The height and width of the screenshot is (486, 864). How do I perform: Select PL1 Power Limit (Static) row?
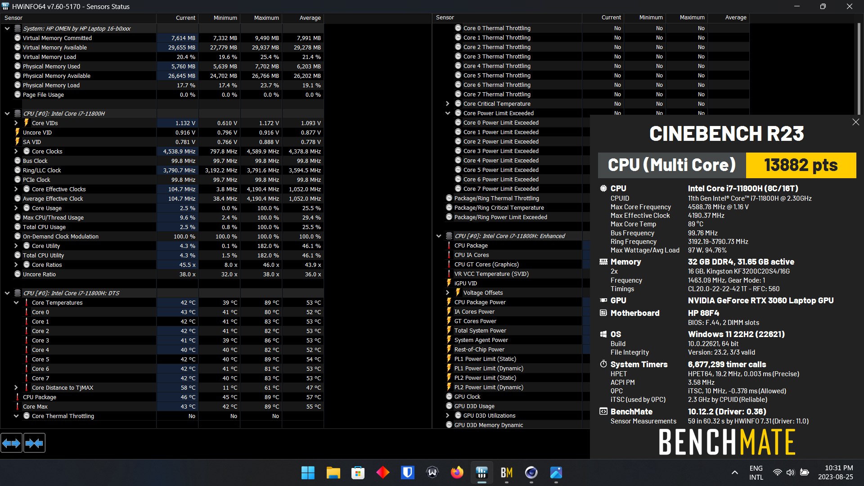[511, 359]
